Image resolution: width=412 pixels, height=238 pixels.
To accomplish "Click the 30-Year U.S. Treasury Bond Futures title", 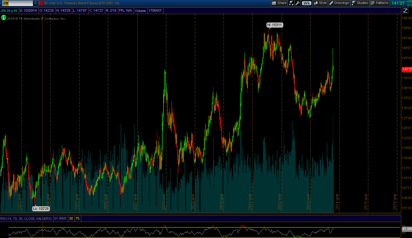I will click(x=81, y=3).
